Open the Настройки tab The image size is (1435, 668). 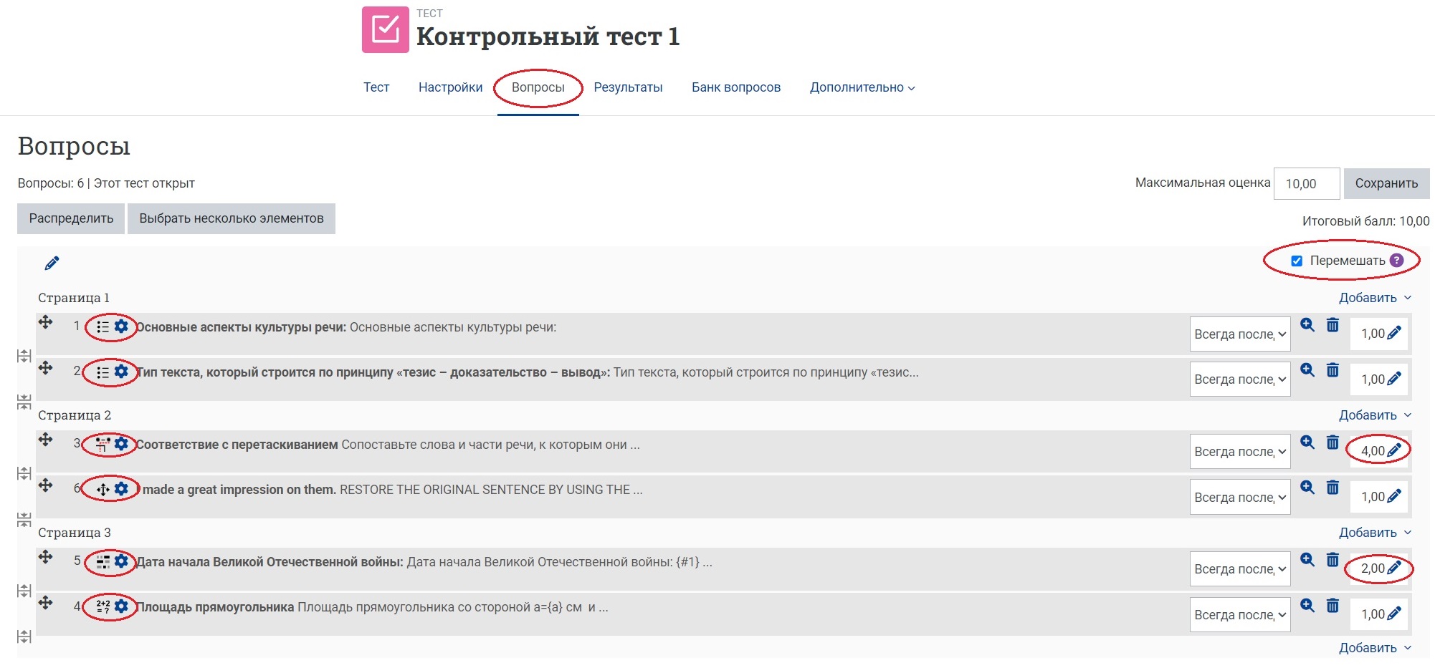tap(450, 87)
